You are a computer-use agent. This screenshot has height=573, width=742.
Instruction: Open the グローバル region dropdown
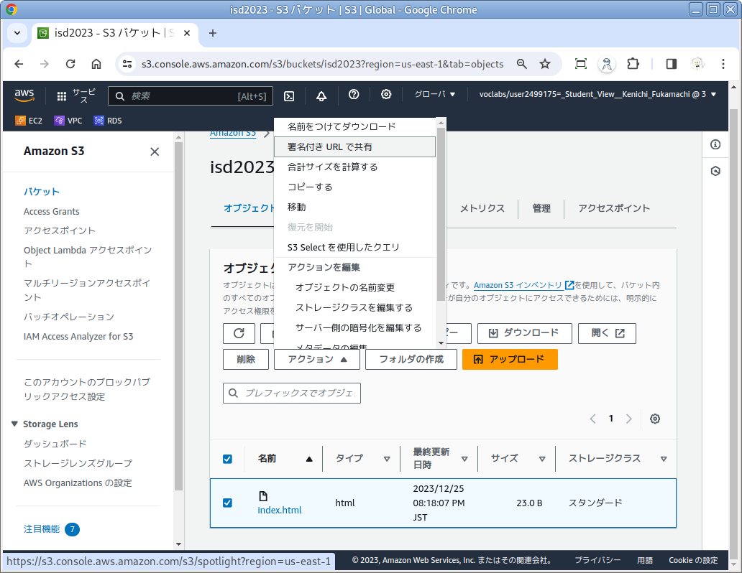(434, 95)
